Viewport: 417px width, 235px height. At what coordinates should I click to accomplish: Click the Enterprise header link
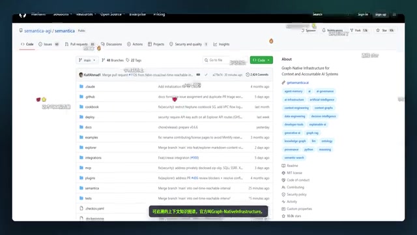(x=137, y=14)
